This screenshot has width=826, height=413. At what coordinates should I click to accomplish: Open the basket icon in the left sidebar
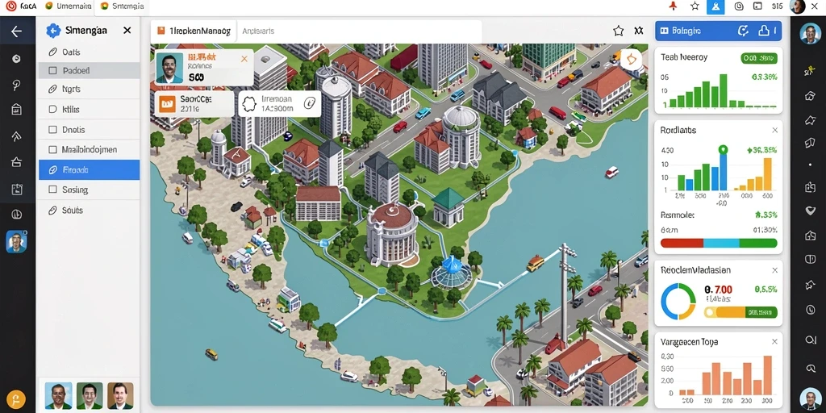pos(16,162)
